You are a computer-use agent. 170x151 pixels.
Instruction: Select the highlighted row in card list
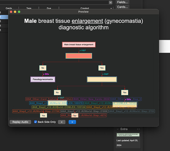click(x=4, y=17)
